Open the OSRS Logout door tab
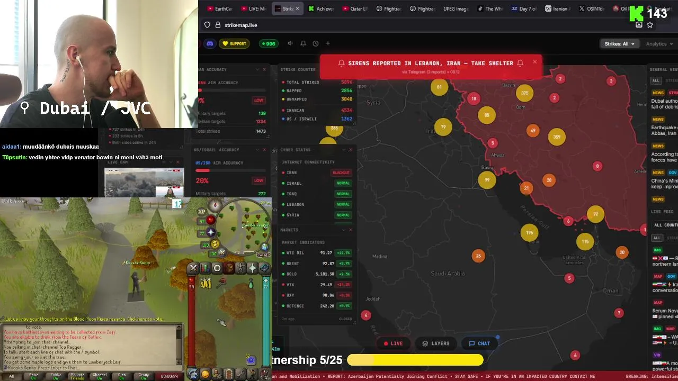The image size is (678, 381). pyautogui.click(x=229, y=374)
